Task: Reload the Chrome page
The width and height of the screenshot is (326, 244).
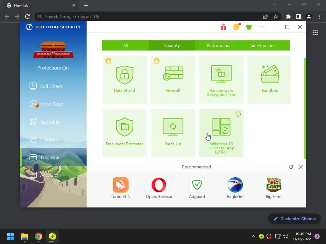Action: coord(27,17)
